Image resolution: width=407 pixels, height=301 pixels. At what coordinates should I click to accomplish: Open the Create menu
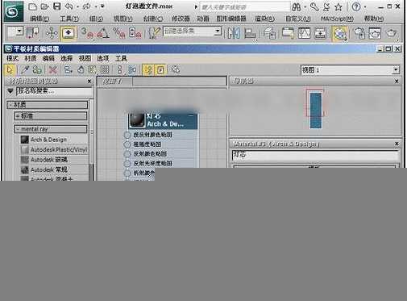pyautogui.click(x=153, y=19)
